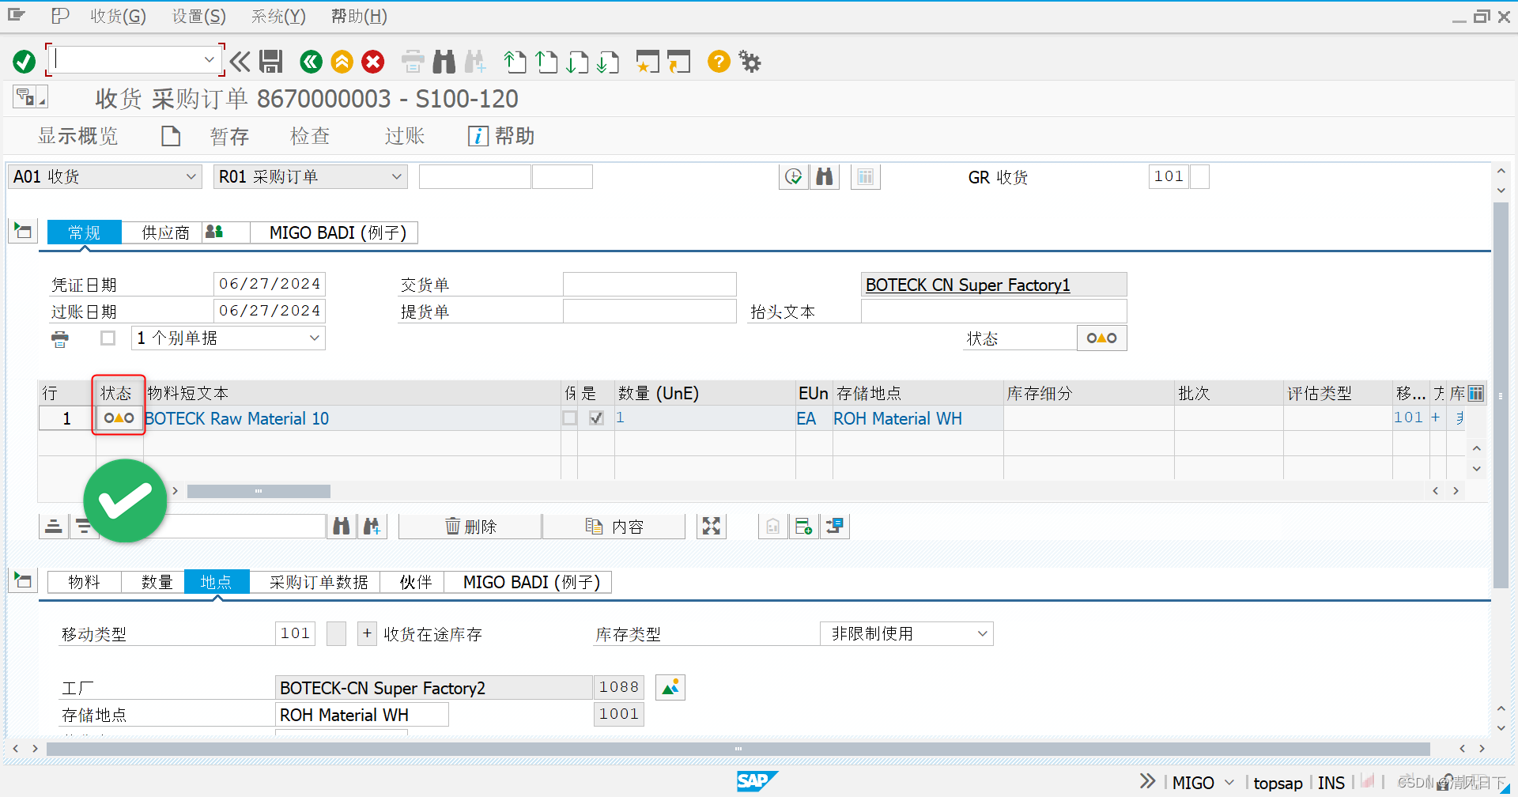1518x797 pixels.
Task: Click the new GUI window star icon
Action: (x=648, y=62)
